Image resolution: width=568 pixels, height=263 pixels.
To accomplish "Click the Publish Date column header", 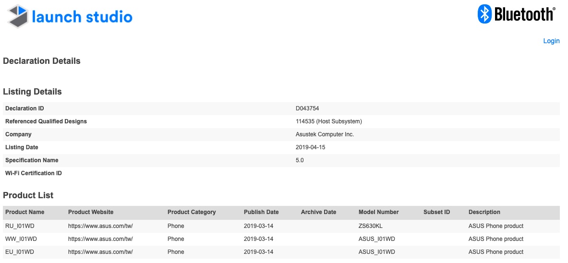I will pyautogui.click(x=261, y=212).
